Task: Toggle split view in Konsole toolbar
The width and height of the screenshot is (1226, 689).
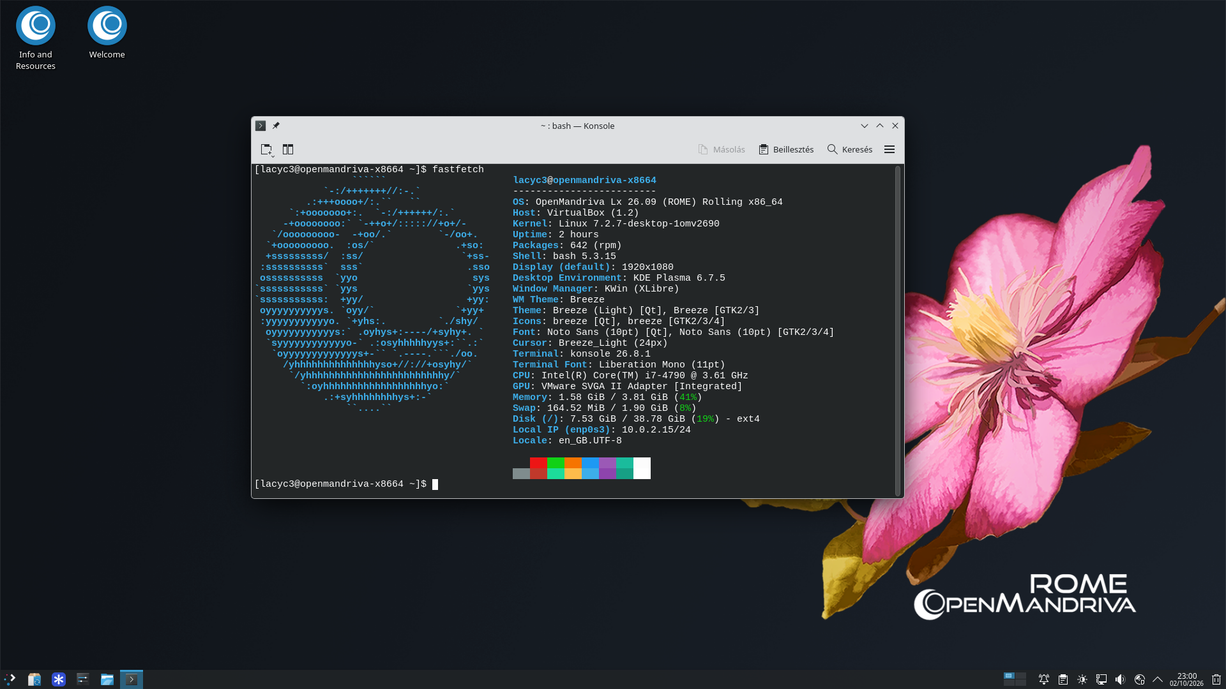Action: 288,149
